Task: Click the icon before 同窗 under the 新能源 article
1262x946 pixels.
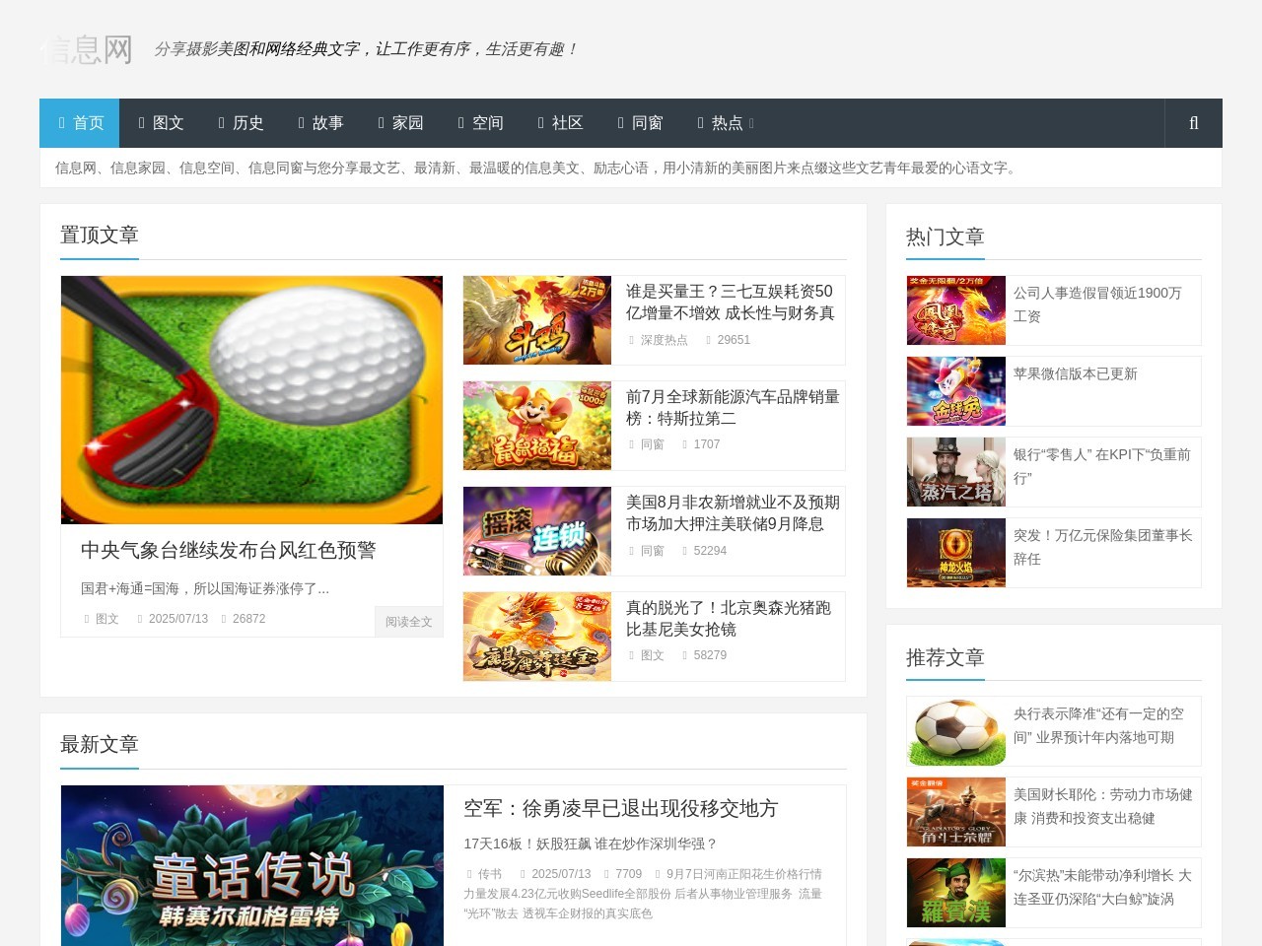Action: (629, 444)
